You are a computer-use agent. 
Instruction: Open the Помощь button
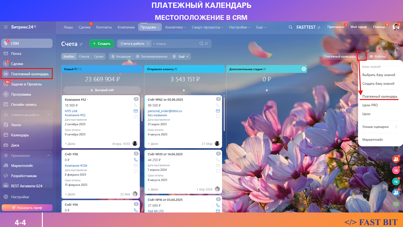pos(379,27)
